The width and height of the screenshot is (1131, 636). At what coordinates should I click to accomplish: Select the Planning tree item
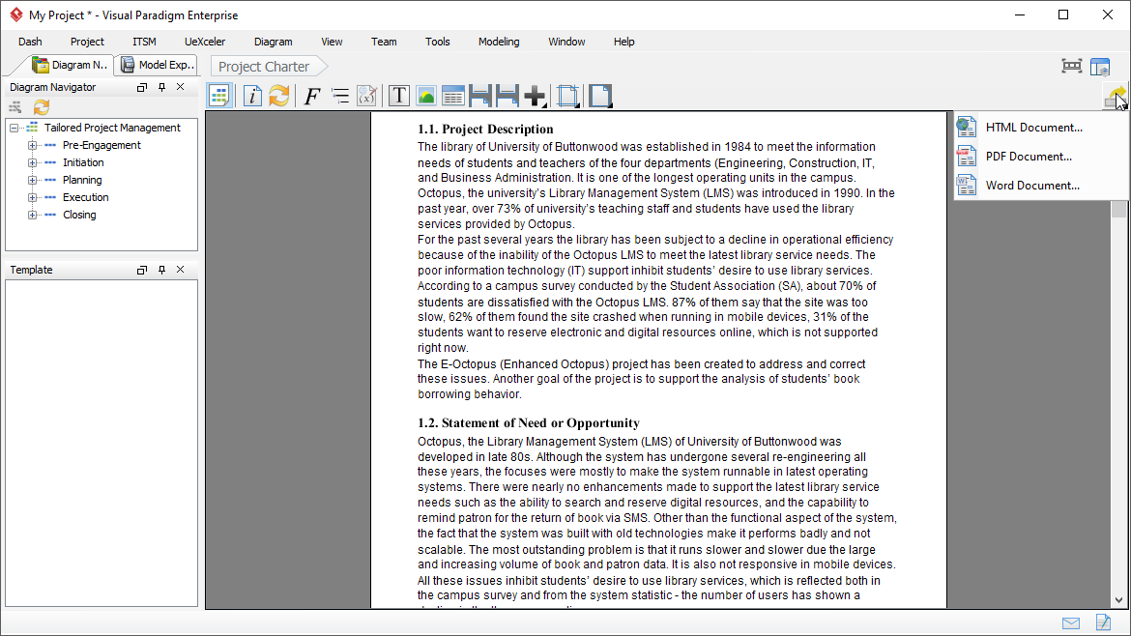[x=82, y=180]
